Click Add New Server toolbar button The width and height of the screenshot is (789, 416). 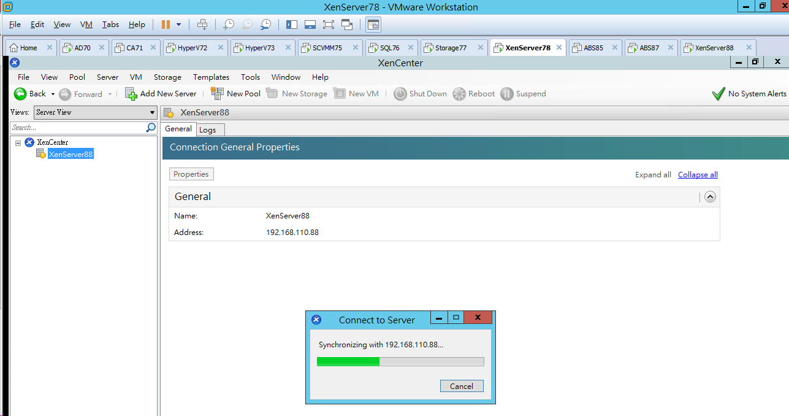pyautogui.click(x=161, y=93)
